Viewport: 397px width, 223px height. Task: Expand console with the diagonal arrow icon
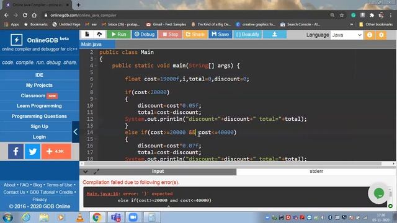[97, 172]
